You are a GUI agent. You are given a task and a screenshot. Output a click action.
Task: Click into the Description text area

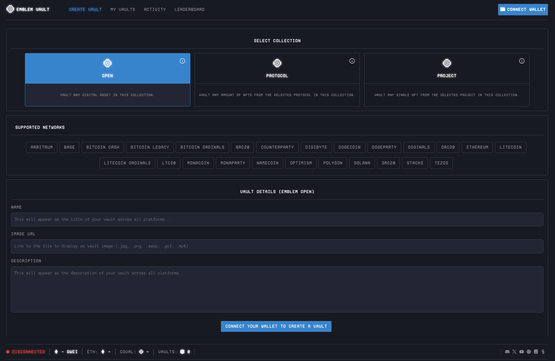coord(277,289)
